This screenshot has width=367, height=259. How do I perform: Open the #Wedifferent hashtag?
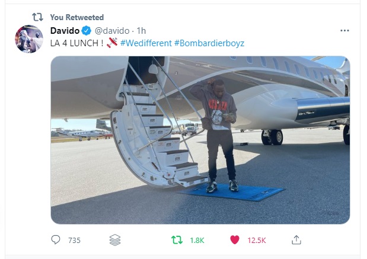[146, 43]
